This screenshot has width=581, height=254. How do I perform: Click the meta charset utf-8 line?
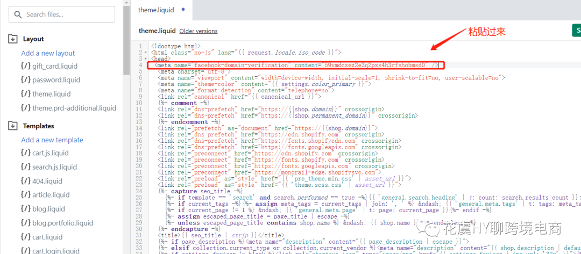click(194, 72)
